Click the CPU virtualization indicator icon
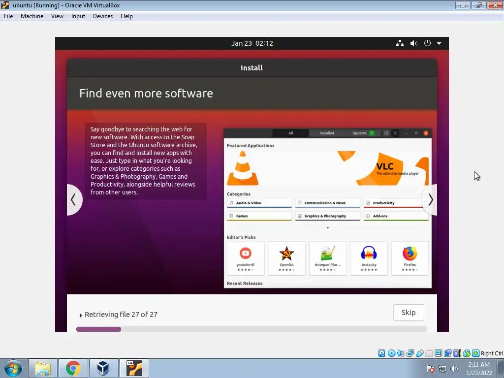 tap(457, 353)
